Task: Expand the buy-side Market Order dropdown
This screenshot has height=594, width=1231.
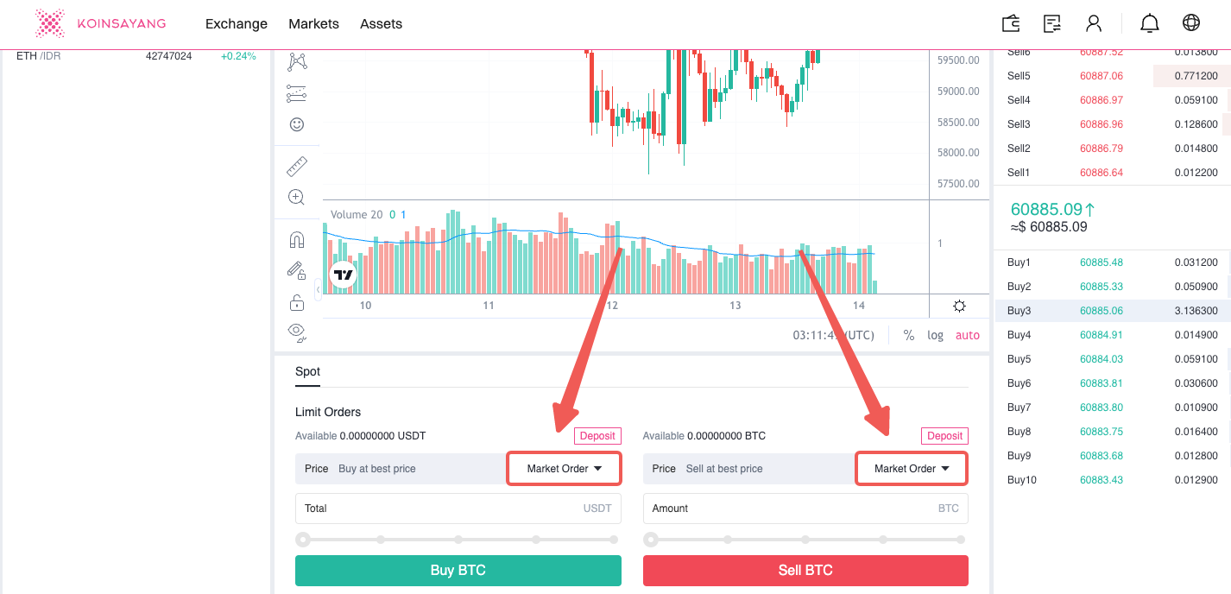Action: [x=564, y=469]
